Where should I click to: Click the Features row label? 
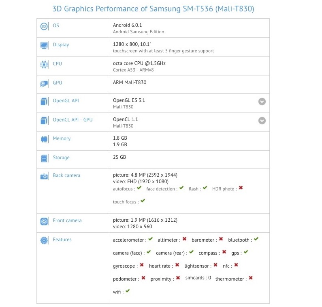(62, 240)
